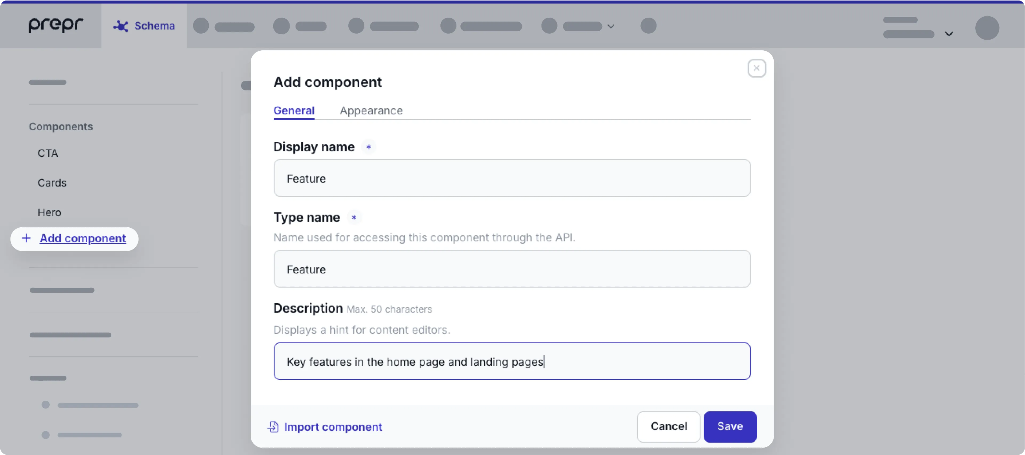The height and width of the screenshot is (455, 1025).
Task: Select the General tab
Action: point(294,110)
